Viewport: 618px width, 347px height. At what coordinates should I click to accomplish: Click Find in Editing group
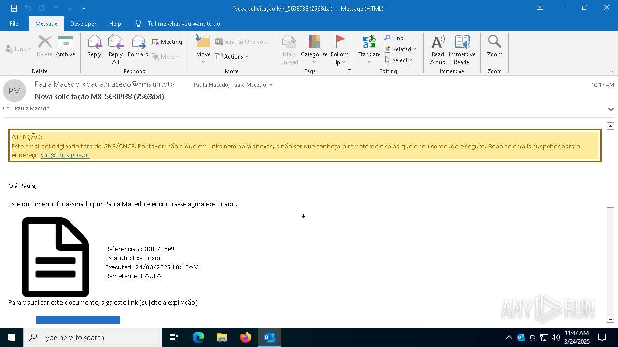coord(394,38)
